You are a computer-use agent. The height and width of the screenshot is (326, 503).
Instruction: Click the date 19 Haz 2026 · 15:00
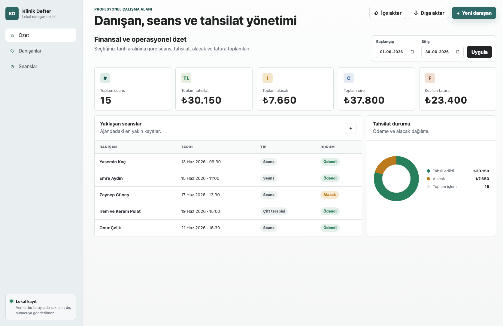coord(201,211)
